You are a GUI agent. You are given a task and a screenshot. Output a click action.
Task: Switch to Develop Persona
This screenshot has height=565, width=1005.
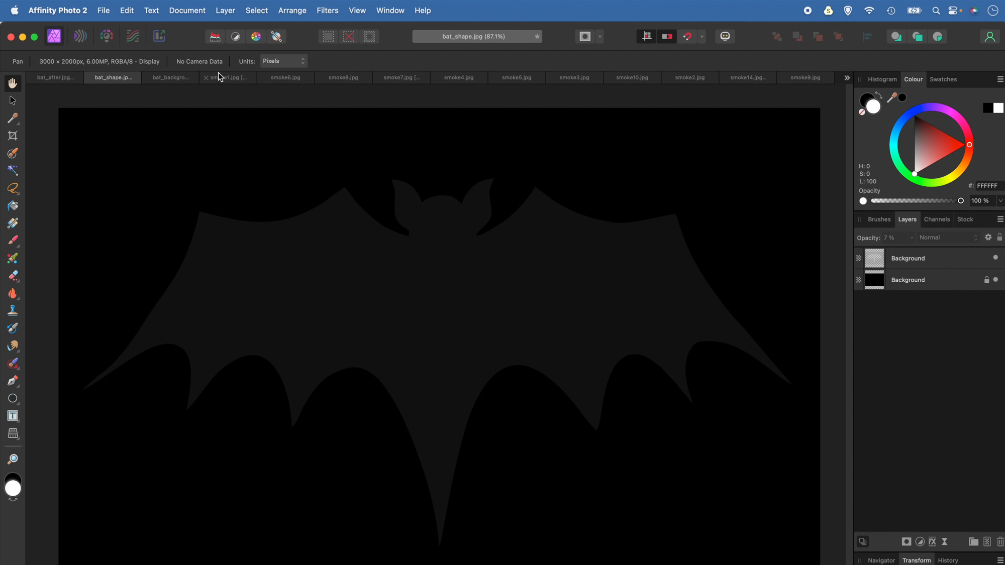point(107,36)
